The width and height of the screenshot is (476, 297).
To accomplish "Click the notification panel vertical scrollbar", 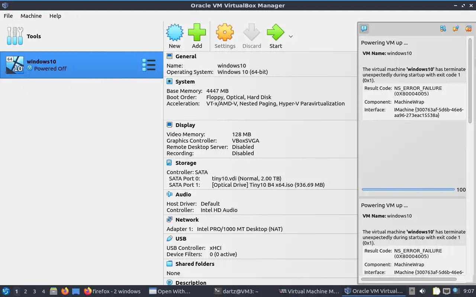I will coord(470,80).
